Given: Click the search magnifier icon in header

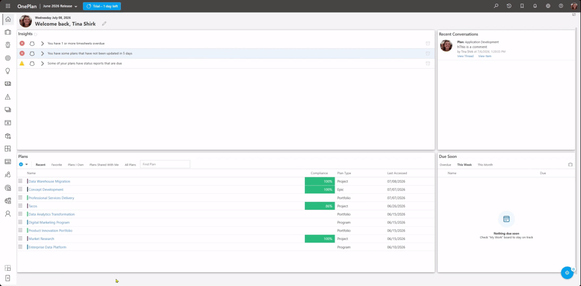Looking at the screenshot, I should (496, 6).
